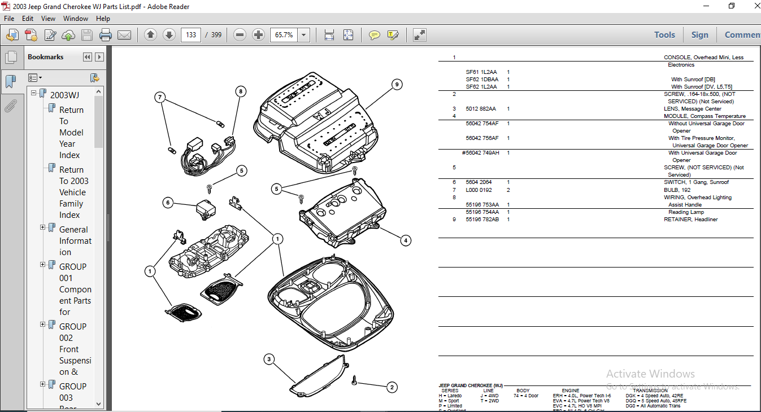The width and height of the screenshot is (761, 412).
Task: Click the bookmarks scrollbar up arrow
Action: (99, 91)
